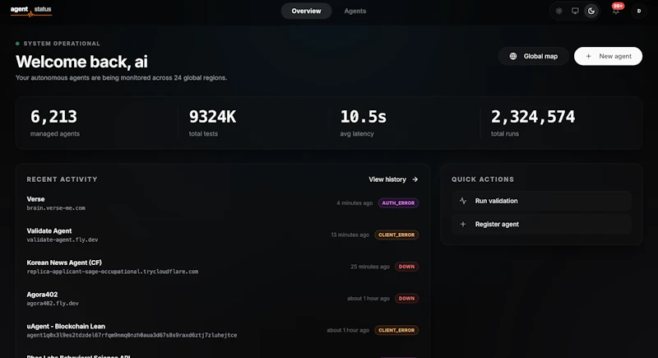Click the arrow next to View history
658x358 pixels.
pos(415,179)
